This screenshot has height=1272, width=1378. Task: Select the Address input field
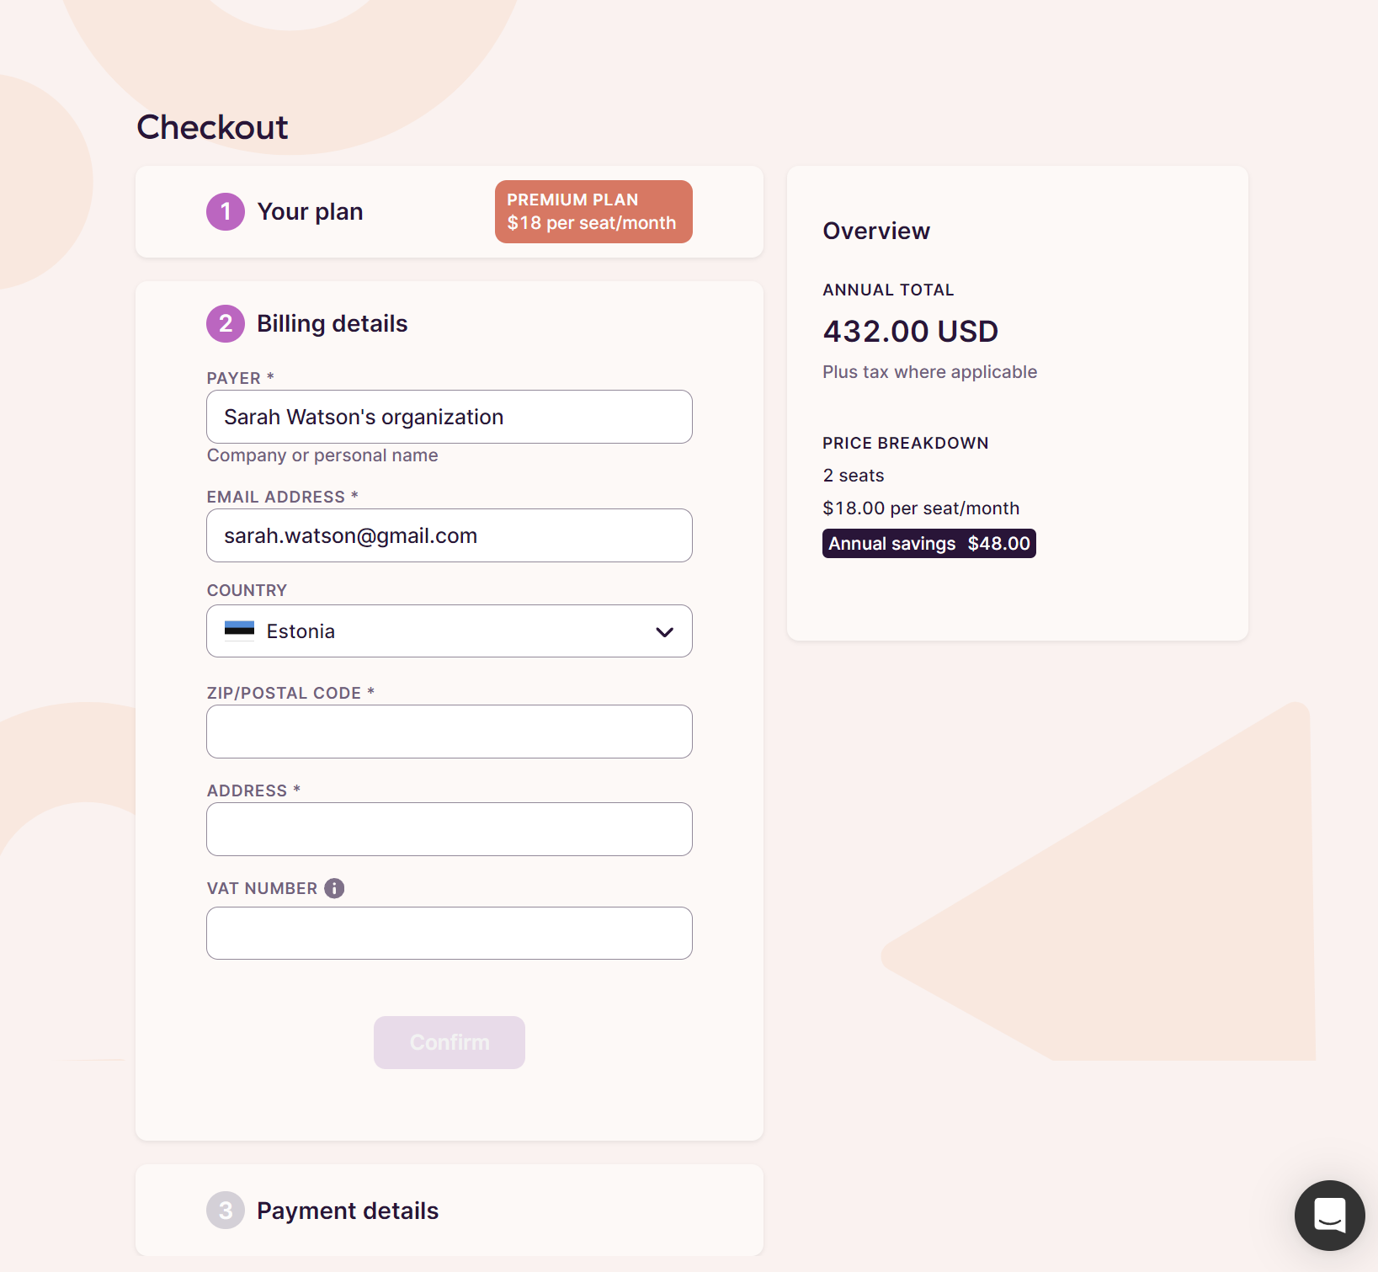point(449,829)
